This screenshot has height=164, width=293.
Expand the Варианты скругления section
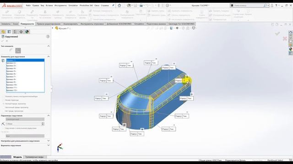(x=49, y=145)
